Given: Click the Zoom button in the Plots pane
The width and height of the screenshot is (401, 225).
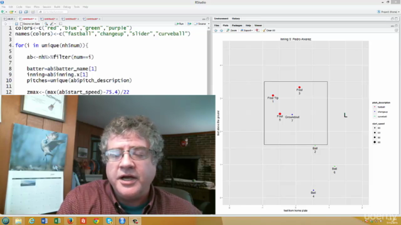Looking at the screenshot, I should pyautogui.click(x=231, y=31).
